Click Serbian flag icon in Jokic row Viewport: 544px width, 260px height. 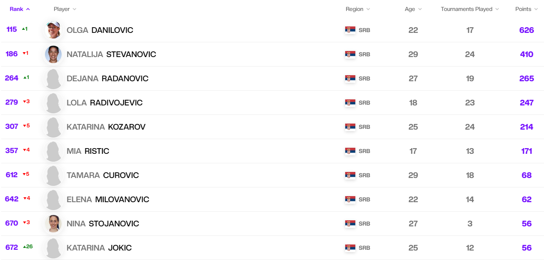[350, 248]
